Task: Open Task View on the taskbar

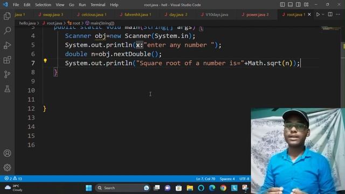Action: [157, 188]
